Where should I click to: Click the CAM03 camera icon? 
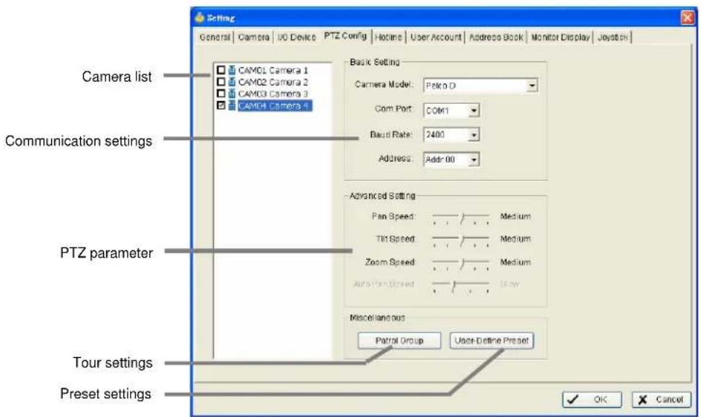tap(232, 93)
